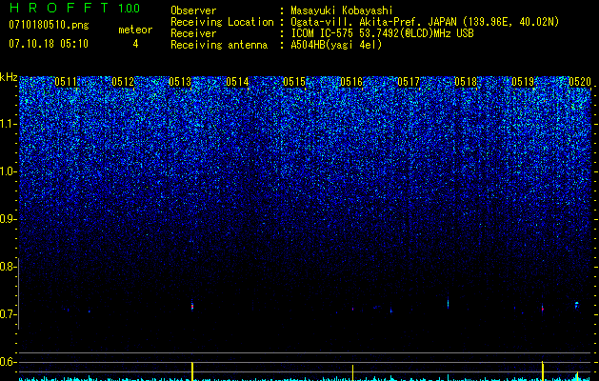Image resolution: width=599 pixels, height=381 pixels.
Task: Click the meteor count value 4
Action: pyautogui.click(x=135, y=44)
